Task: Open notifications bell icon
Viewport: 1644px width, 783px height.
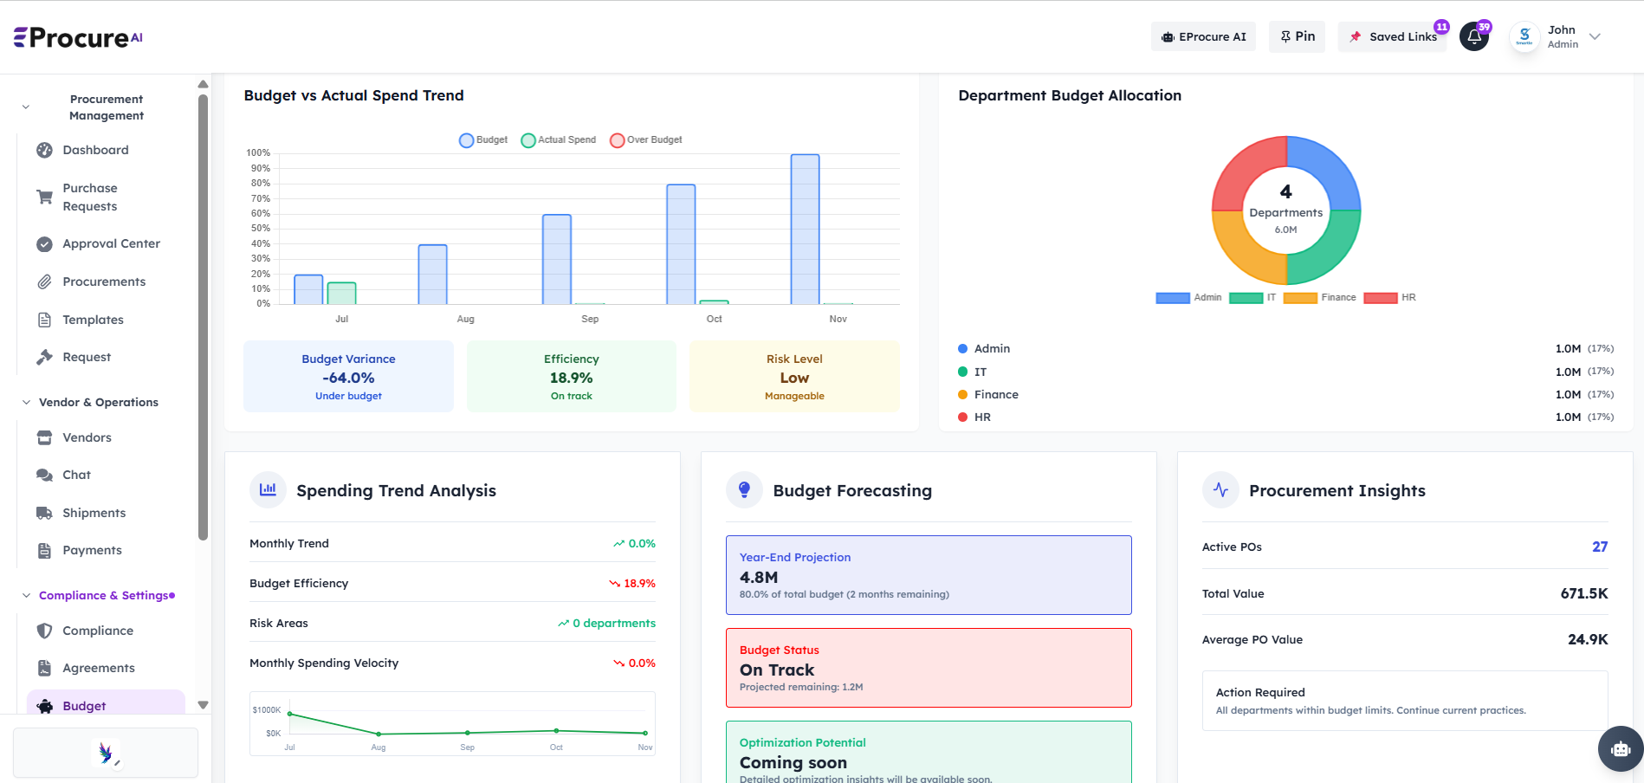Action: pos(1474,36)
